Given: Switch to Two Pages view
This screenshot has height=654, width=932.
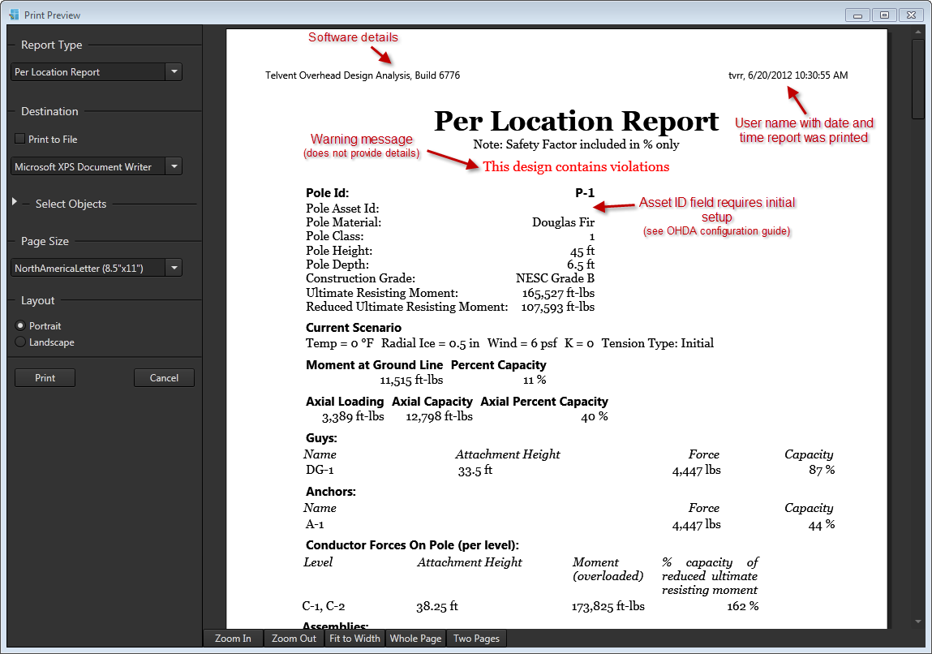Looking at the screenshot, I should tap(476, 638).
